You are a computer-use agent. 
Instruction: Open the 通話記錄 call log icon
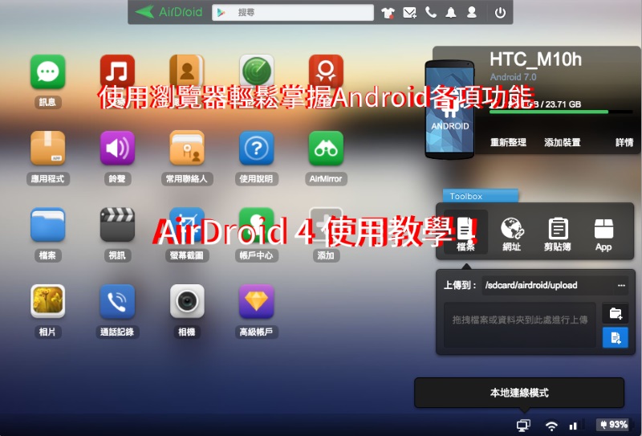point(117,301)
